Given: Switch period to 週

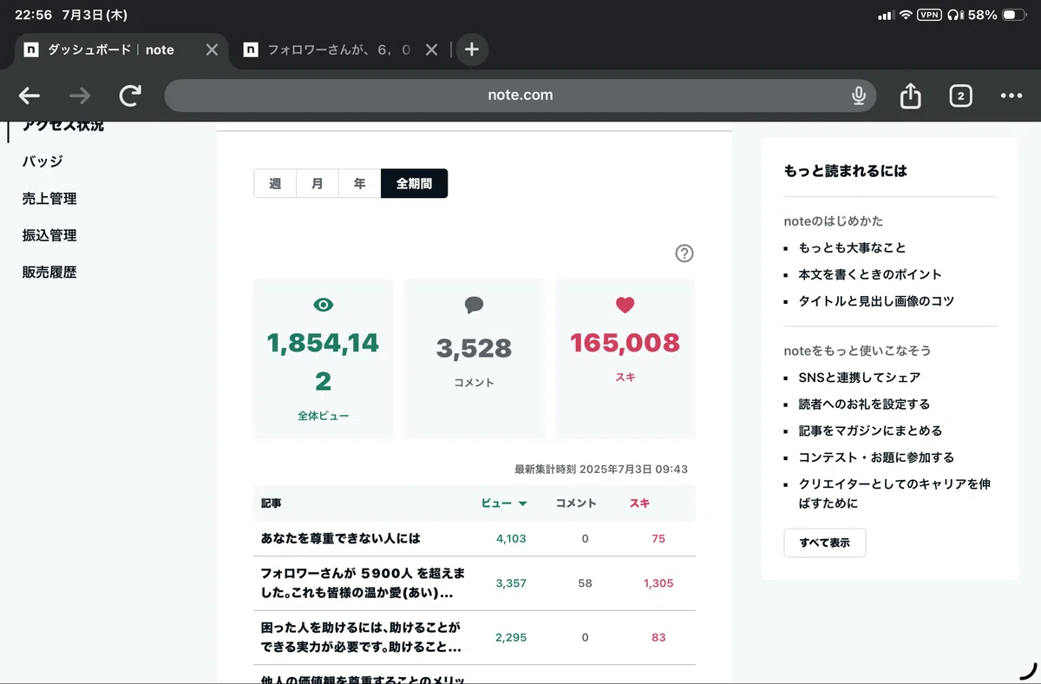Looking at the screenshot, I should [275, 183].
